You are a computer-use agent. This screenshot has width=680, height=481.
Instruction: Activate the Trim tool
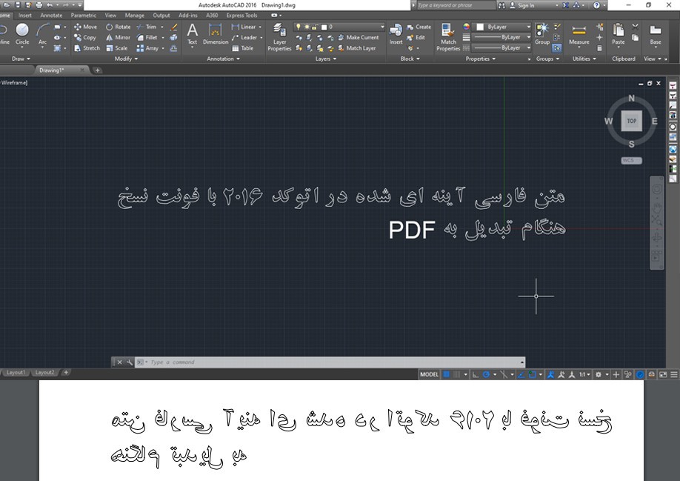click(x=147, y=27)
